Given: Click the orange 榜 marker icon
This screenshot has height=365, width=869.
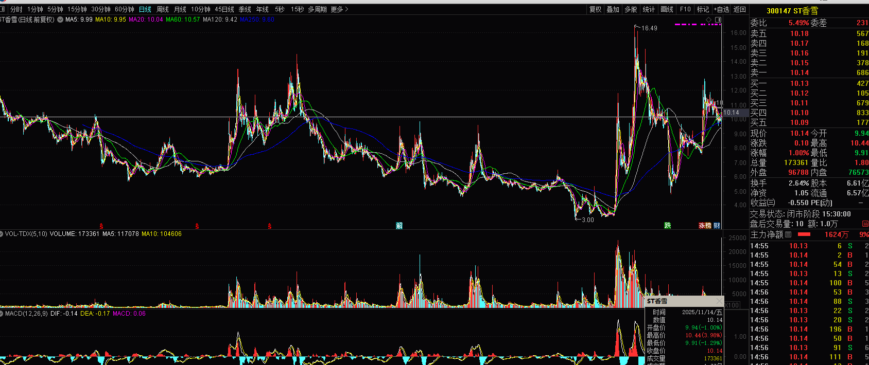Looking at the screenshot, I should [x=708, y=226].
